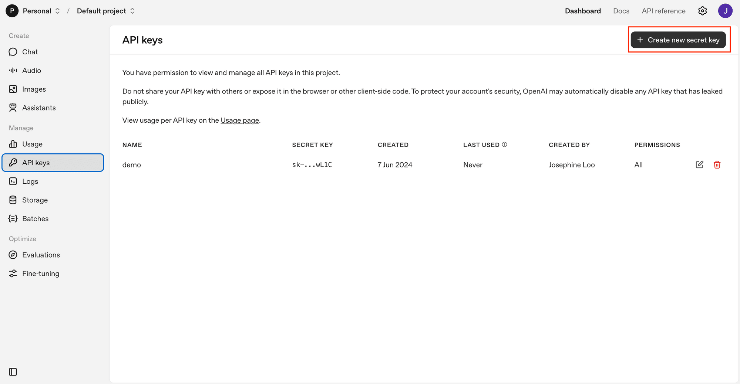Click the purple J user avatar
Image resolution: width=740 pixels, height=384 pixels.
click(x=725, y=11)
